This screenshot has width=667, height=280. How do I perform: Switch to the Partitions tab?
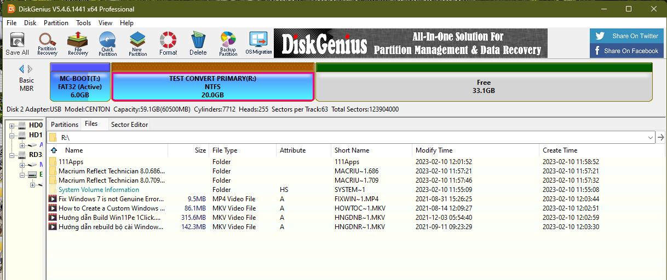65,125
